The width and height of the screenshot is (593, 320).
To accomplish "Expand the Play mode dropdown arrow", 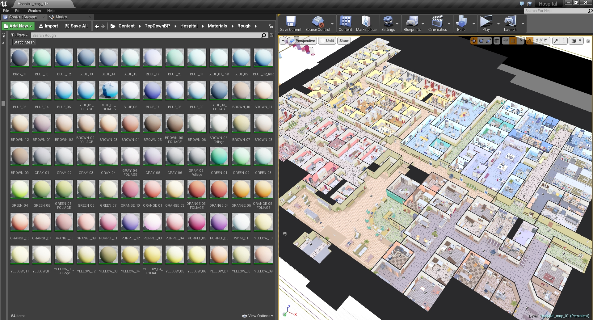I will (498, 23).
